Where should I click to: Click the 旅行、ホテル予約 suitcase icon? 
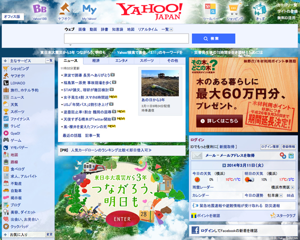pyautogui.click(x=6, y=90)
